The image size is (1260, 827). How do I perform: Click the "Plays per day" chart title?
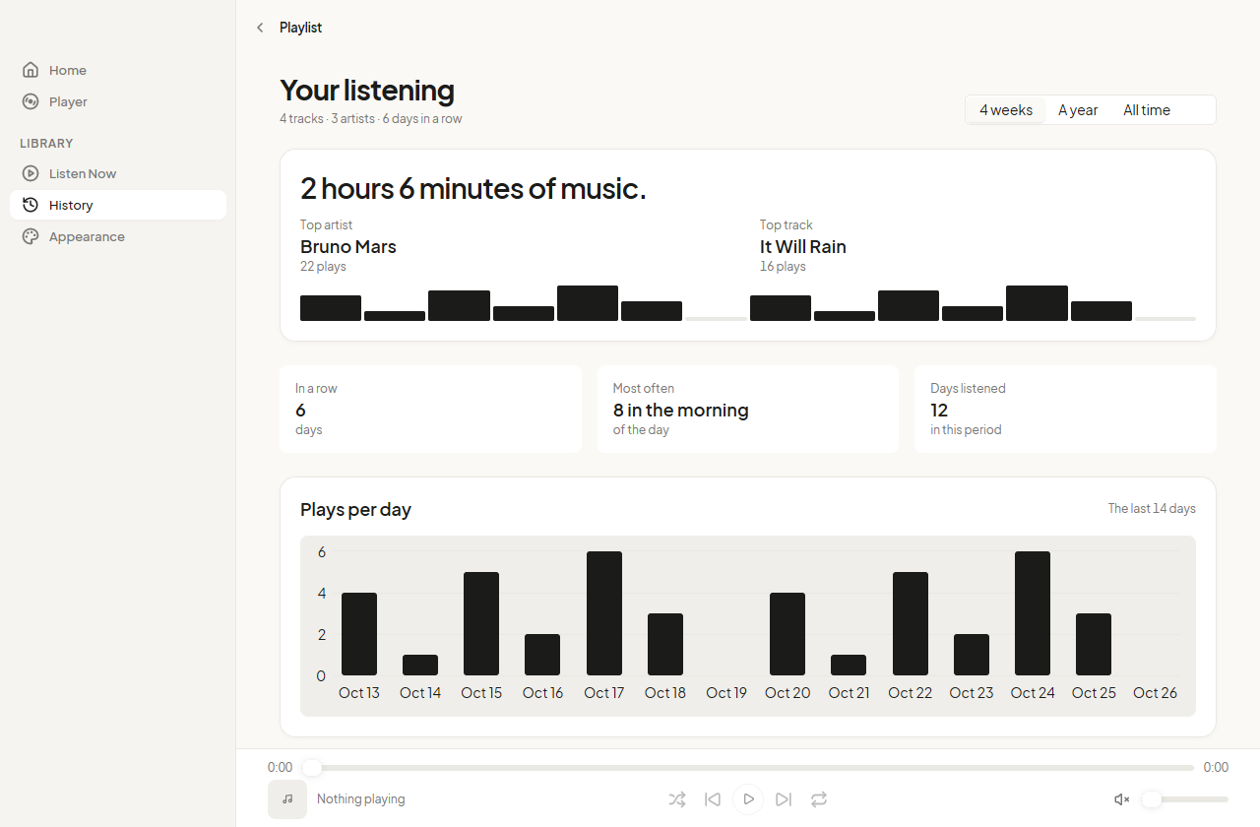tap(355, 509)
